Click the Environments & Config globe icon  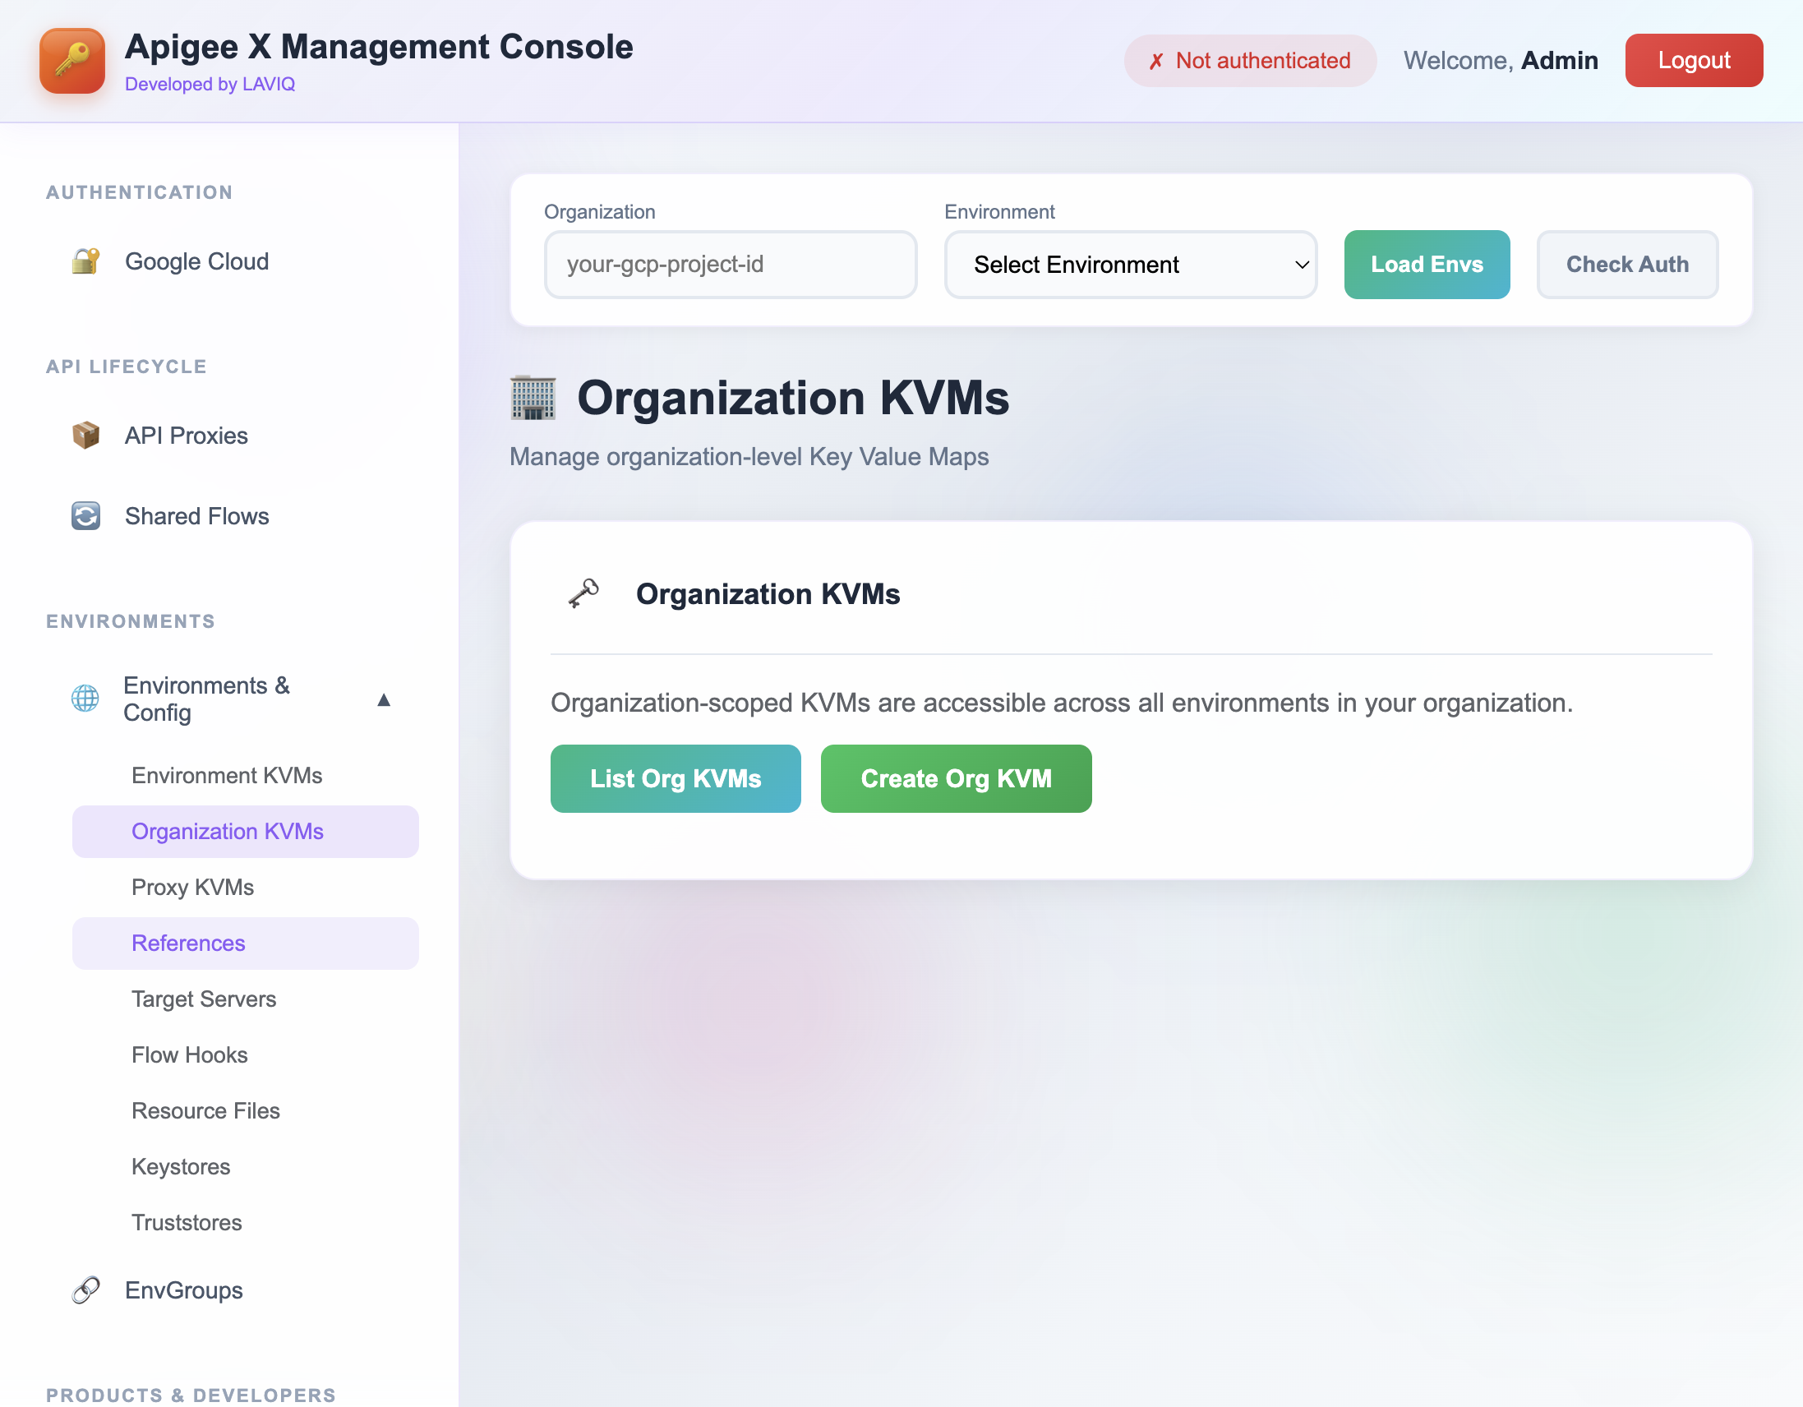tap(85, 699)
